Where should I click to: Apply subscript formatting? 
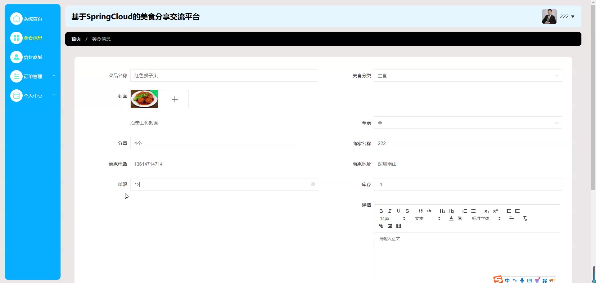pyautogui.click(x=486, y=211)
